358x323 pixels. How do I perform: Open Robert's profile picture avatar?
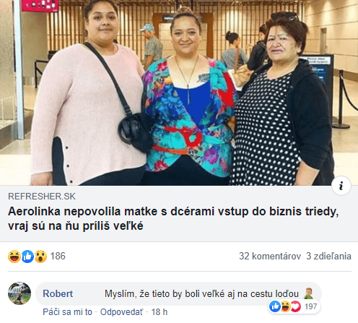coord(19,293)
